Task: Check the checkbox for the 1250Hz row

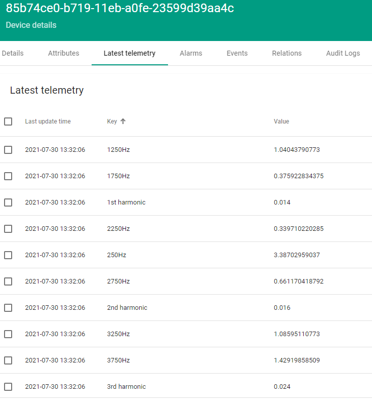Action: [8, 150]
